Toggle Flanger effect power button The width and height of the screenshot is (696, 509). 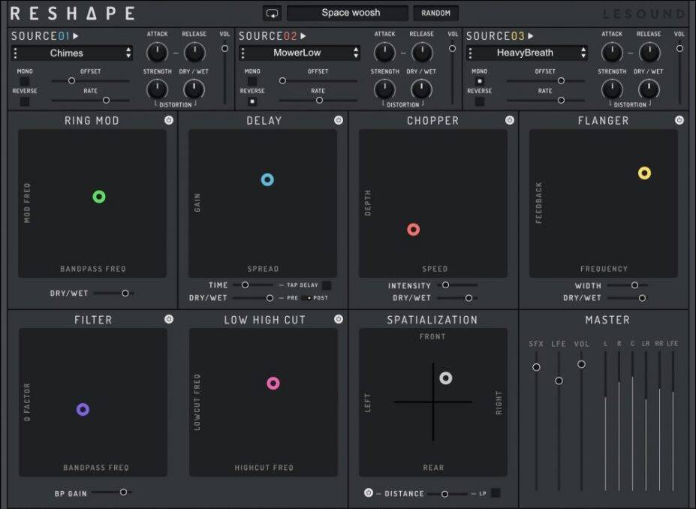[x=679, y=120]
